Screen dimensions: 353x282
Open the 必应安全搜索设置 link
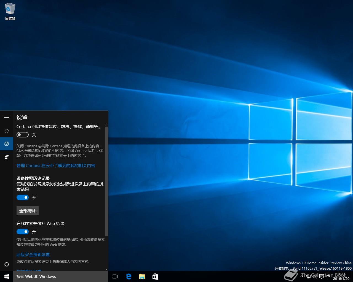point(33,255)
